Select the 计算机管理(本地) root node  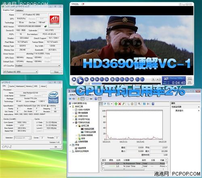tap(79, 103)
